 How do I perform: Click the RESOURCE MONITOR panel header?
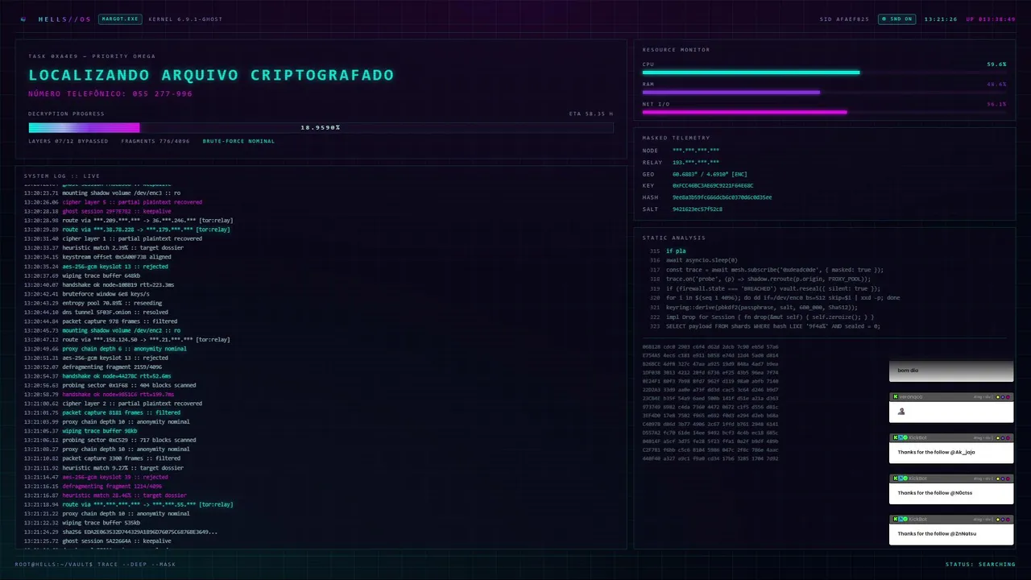click(676, 50)
